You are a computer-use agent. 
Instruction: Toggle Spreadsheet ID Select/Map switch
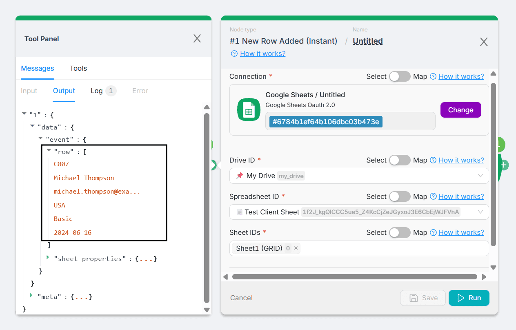[399, 196]
